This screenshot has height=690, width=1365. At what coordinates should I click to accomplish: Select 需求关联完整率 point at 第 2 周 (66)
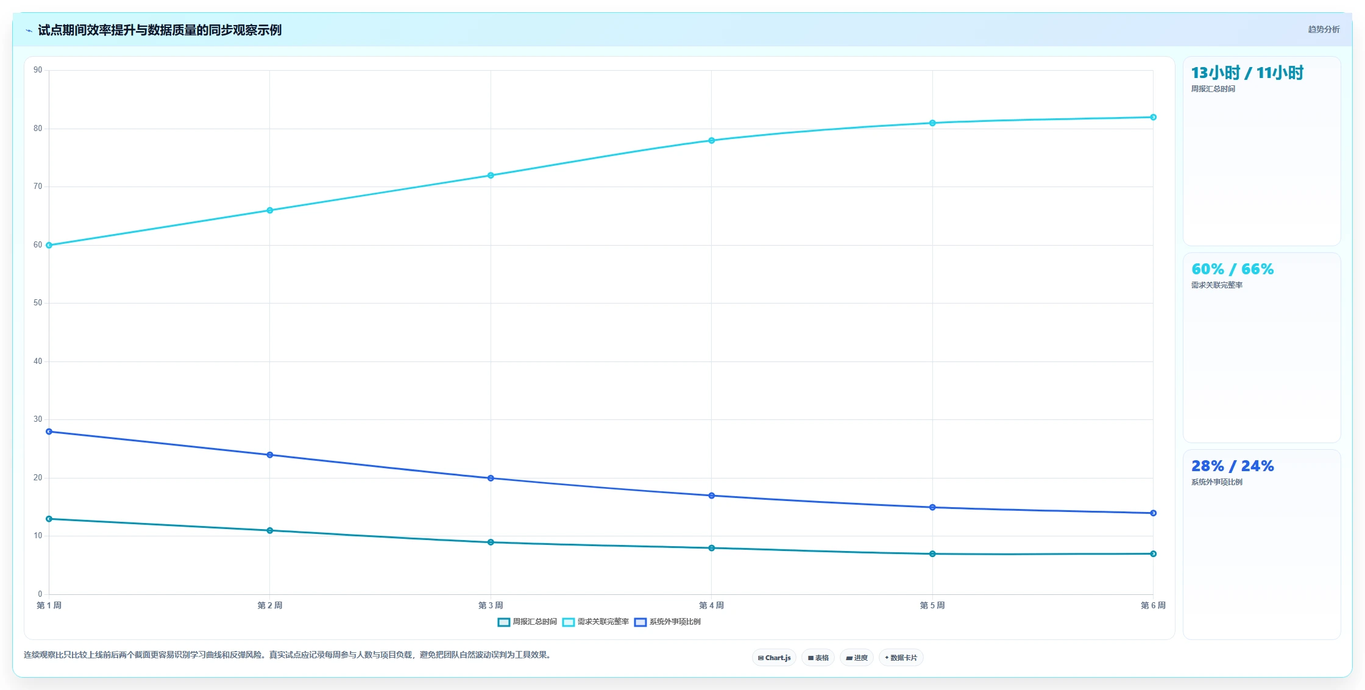270,210
